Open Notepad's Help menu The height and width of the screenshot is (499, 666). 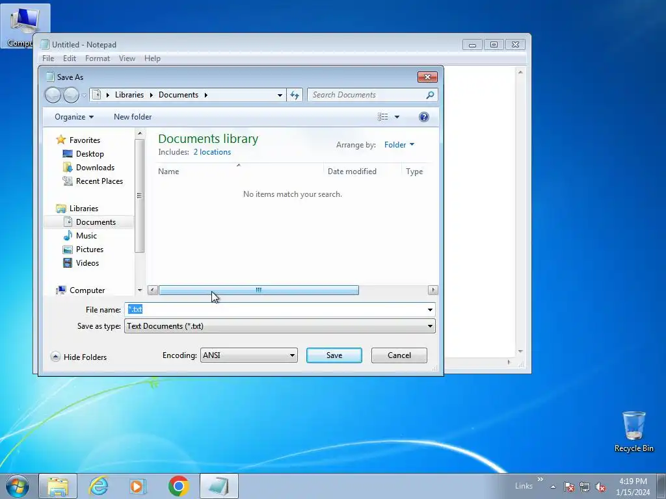point(152,58)
